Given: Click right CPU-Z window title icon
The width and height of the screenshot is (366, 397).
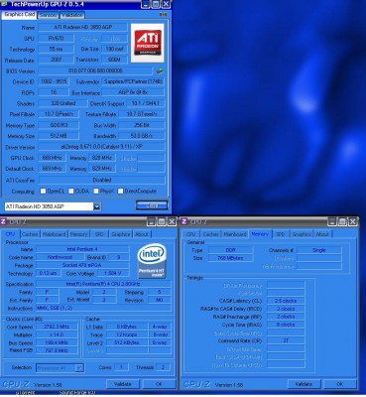Looking at the screenshot, I should 184,221.
